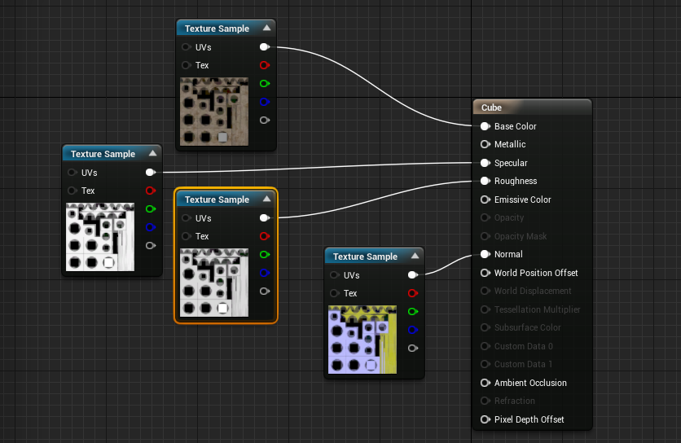Collapse the Texture Sample connected to Normal
This screenshot has height=443, width=681.
(x=414, y=257)
